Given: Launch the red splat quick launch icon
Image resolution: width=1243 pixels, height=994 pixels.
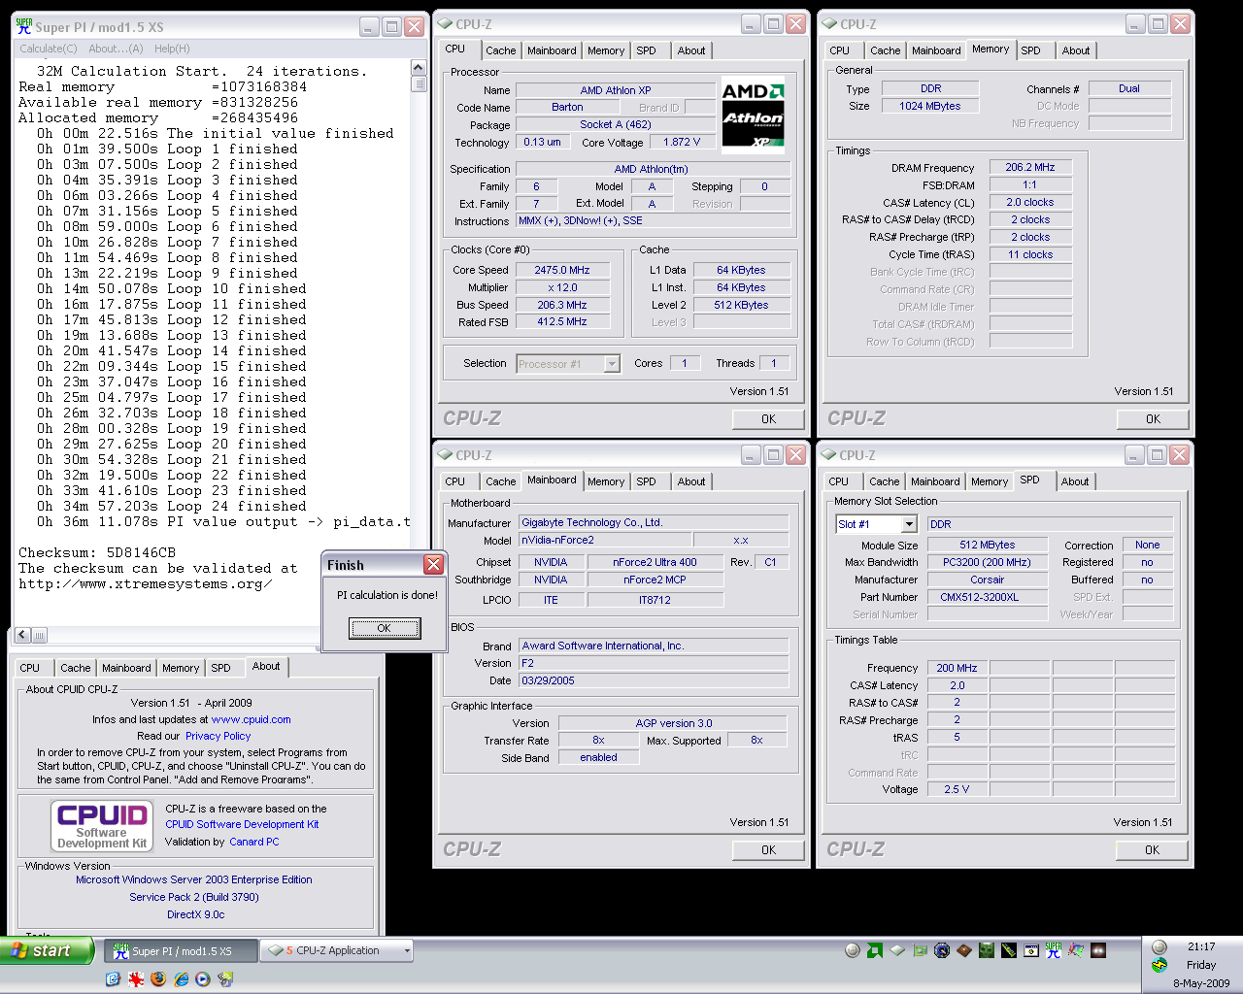Looking at the screenshot, I should tap(135, 978).
